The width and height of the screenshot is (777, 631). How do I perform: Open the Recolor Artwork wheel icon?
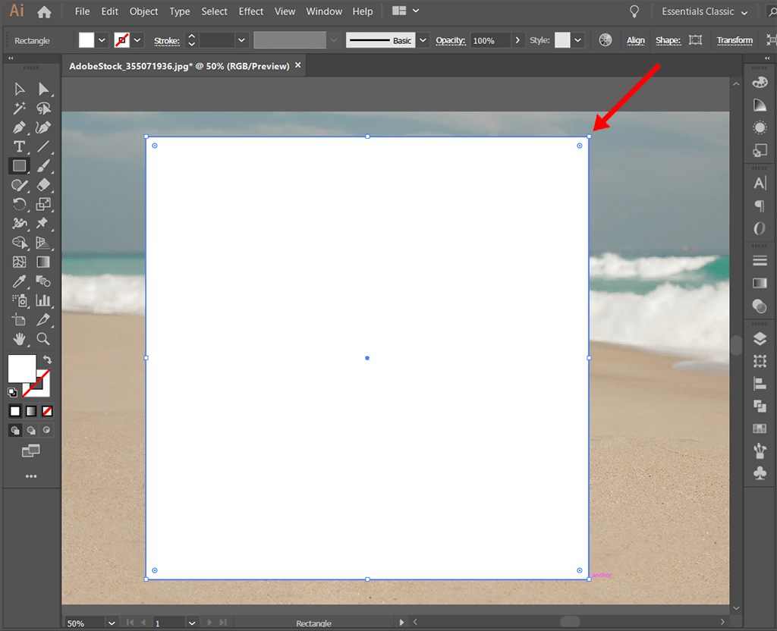[x=605, y=40]
